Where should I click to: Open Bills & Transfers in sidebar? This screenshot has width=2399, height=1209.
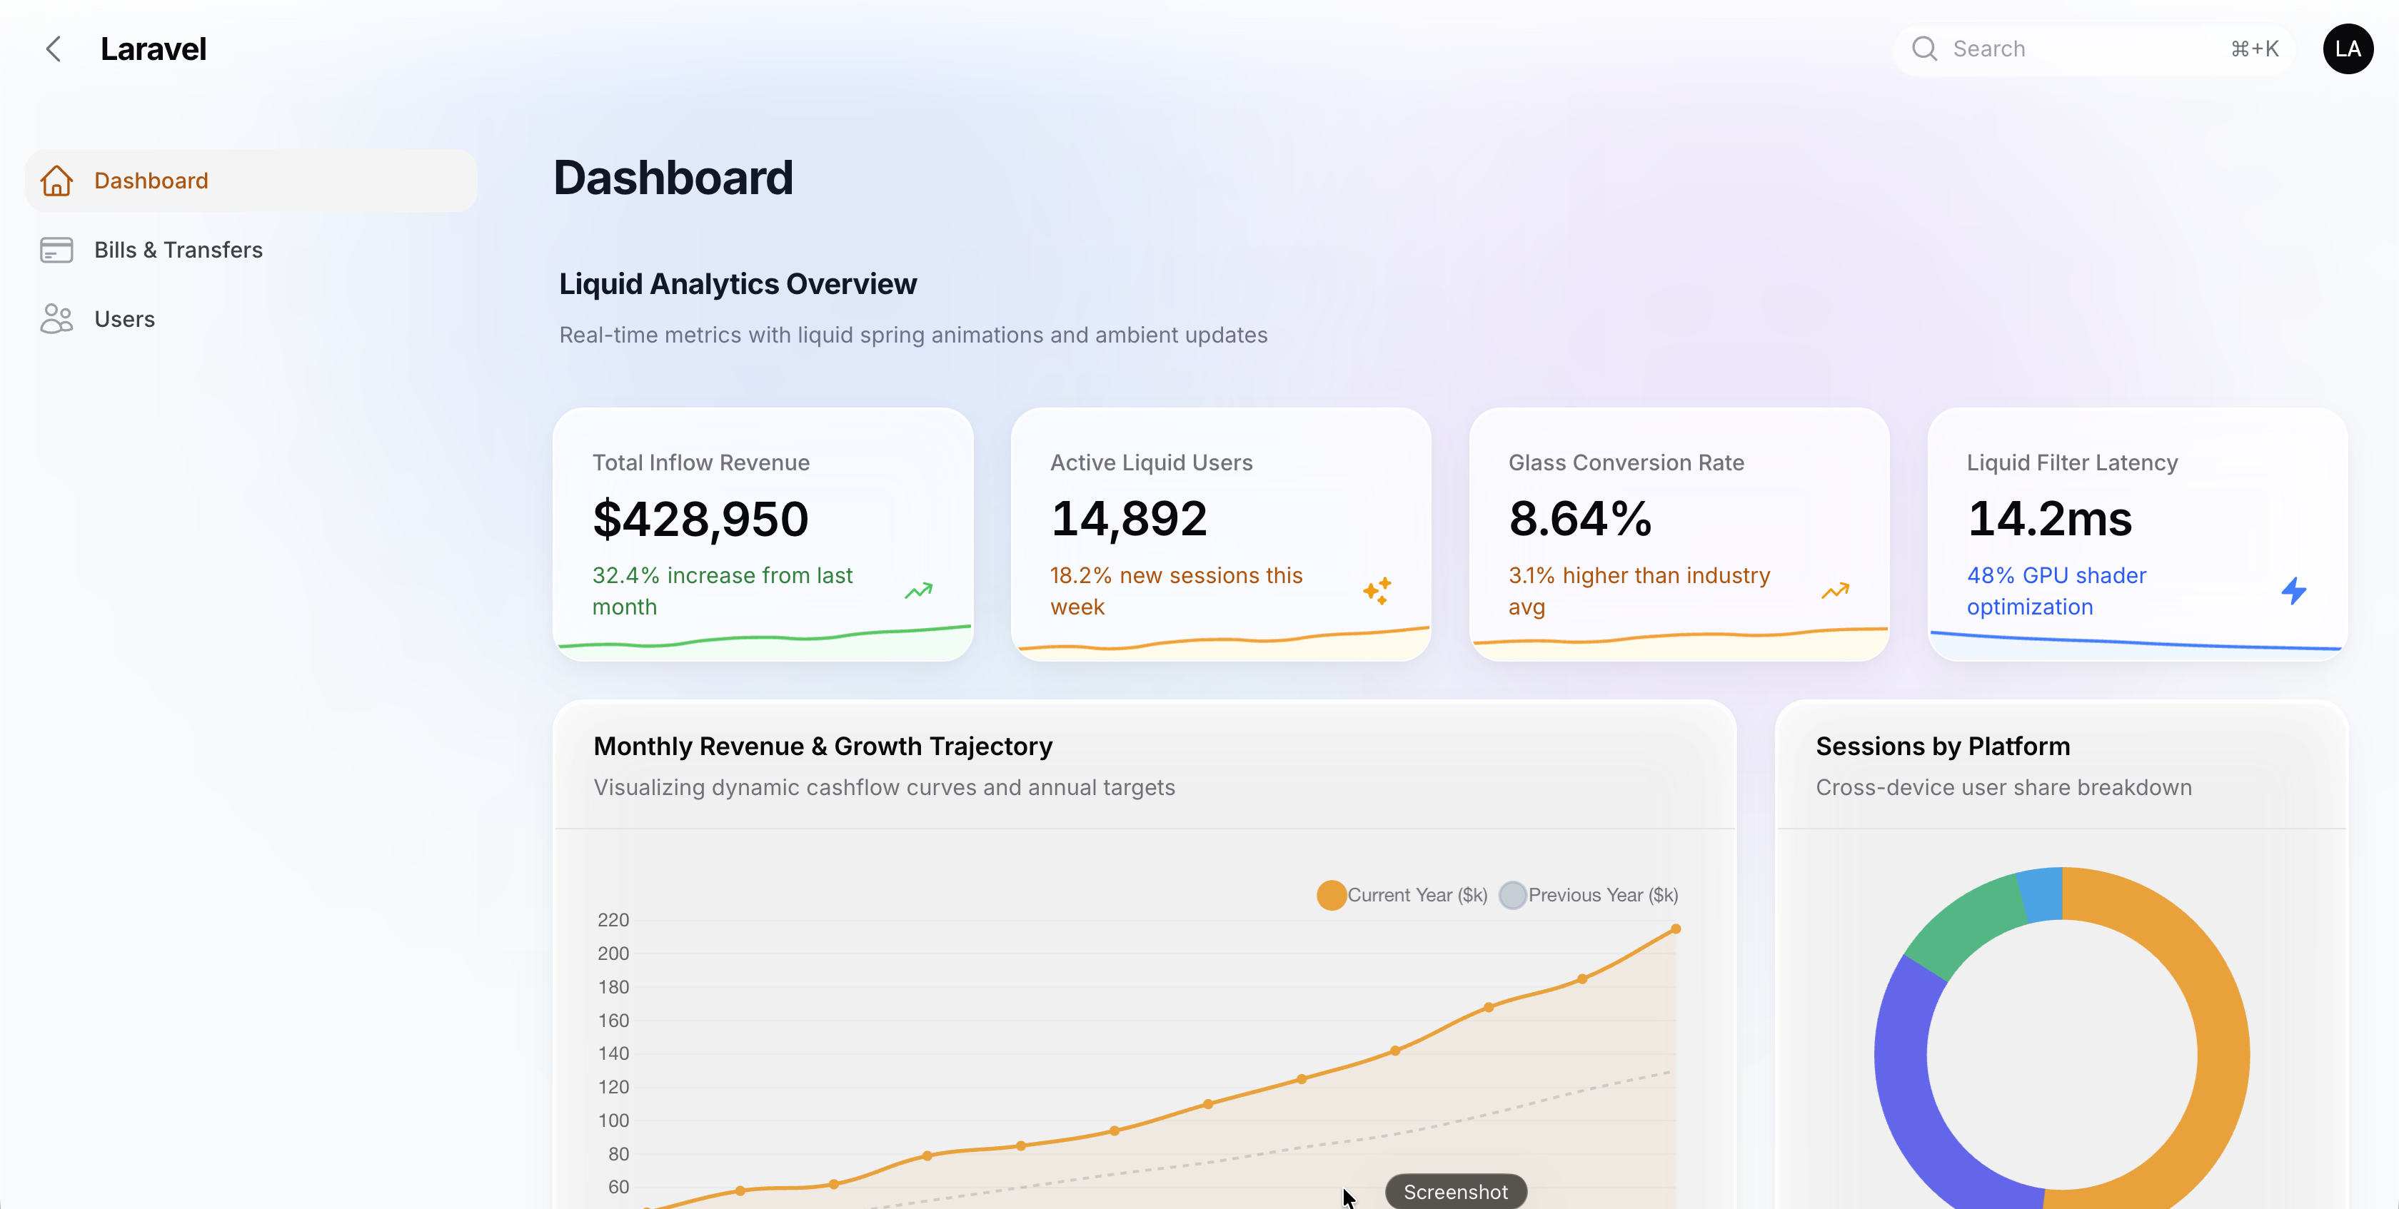pos(251,249)
